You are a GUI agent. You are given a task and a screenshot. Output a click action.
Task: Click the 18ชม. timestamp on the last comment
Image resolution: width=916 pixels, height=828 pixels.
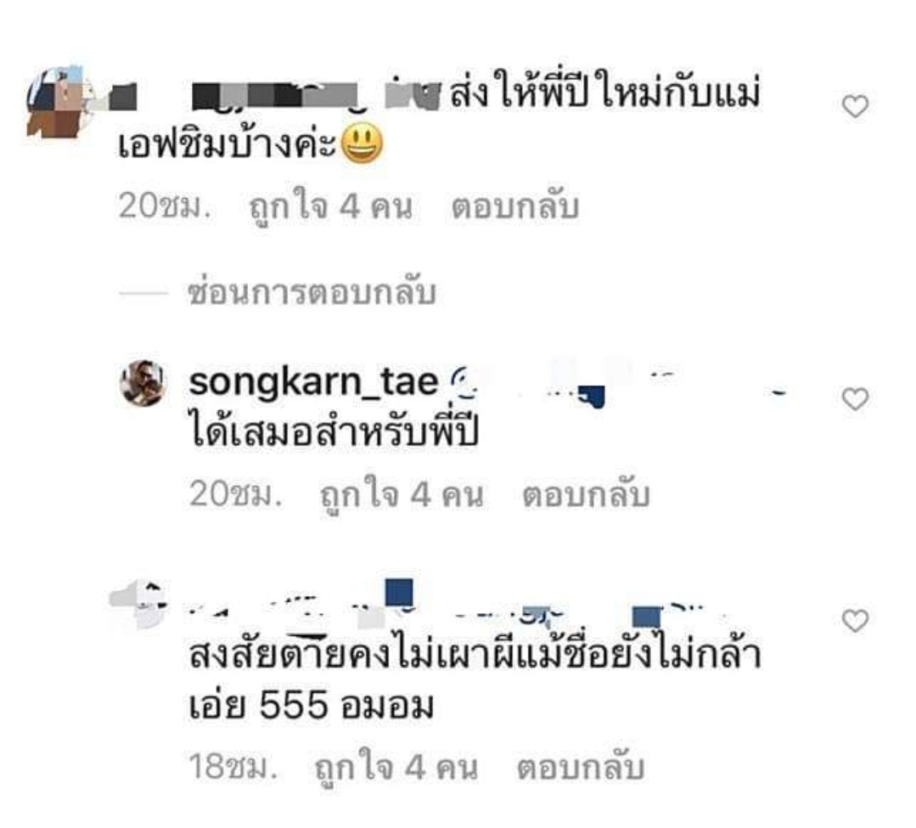pos(233,767)
